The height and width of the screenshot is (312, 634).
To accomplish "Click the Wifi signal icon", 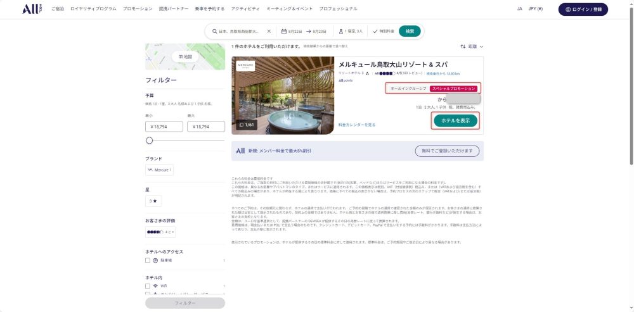I will (x=155, y=286).
